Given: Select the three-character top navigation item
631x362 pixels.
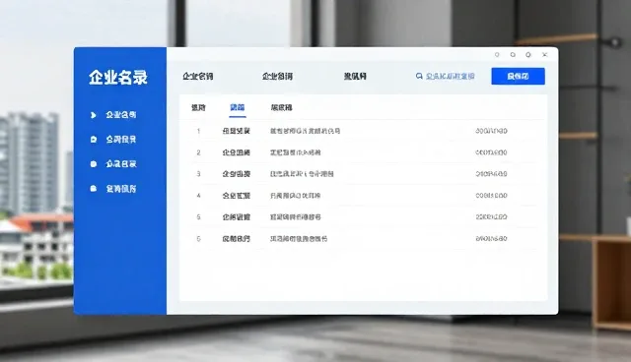Looking at the screenshot, I should coord(355,77).
